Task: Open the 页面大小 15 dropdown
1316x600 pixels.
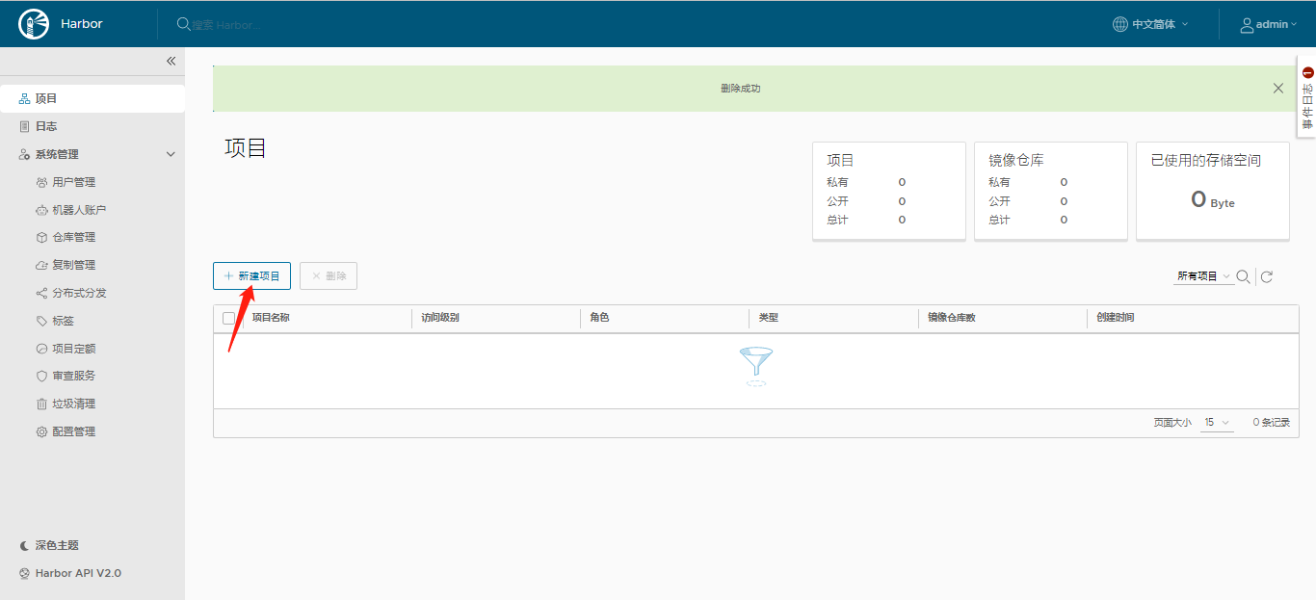Action: pyautogui.click(x=1217, y=423)
